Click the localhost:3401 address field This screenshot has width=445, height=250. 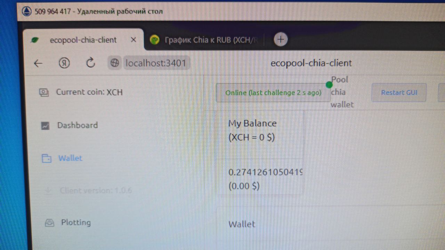156,63
